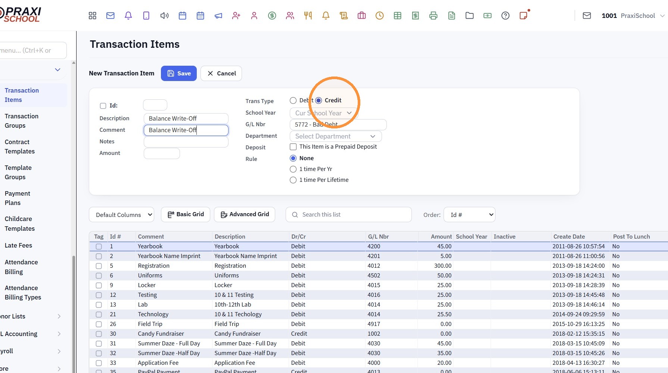Open the tablet device icon

point(146,16)
